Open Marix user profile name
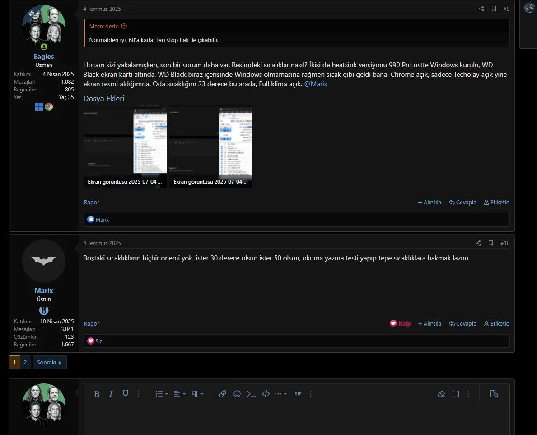 pyautogui.click(x=44, y=290)
